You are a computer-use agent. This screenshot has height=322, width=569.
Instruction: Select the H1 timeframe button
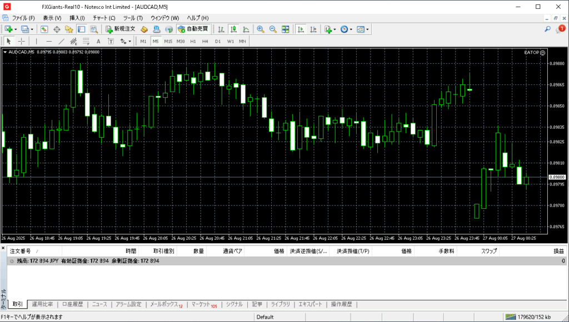click(x=193, y=41)
